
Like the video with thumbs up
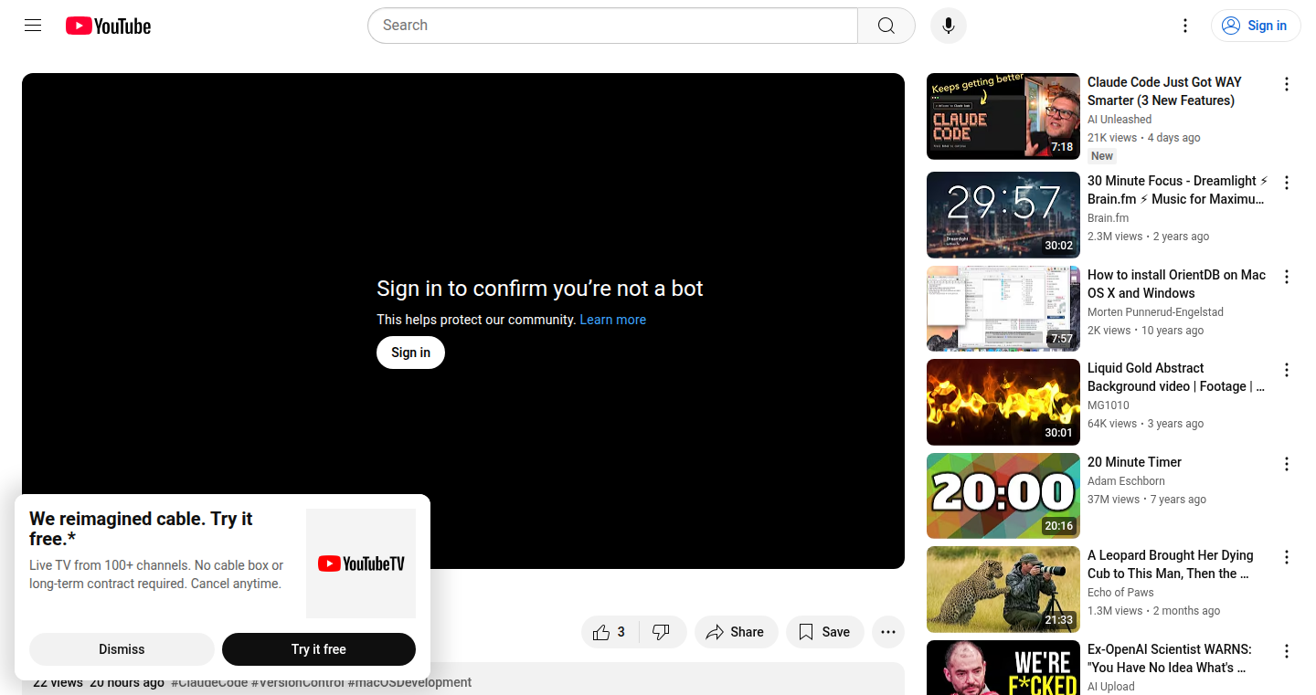tap(610, 632)
